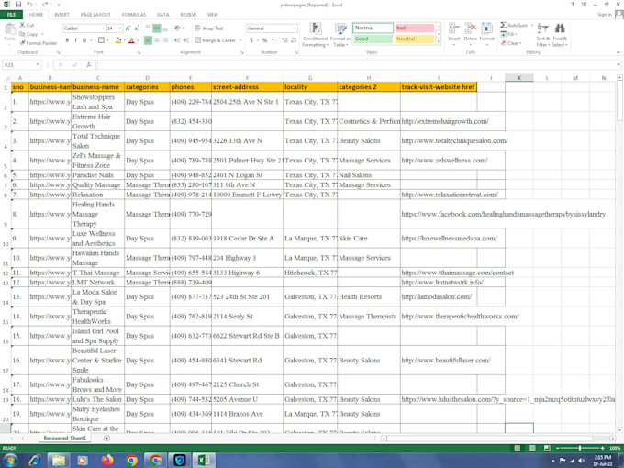The height and width of the screenshot is (468, 624).
Task: Open the font size dropdown showing 14
Action: point(120,28)
